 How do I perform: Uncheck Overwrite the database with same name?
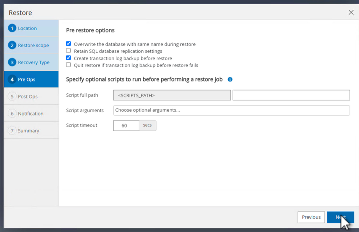click(69, 44)
